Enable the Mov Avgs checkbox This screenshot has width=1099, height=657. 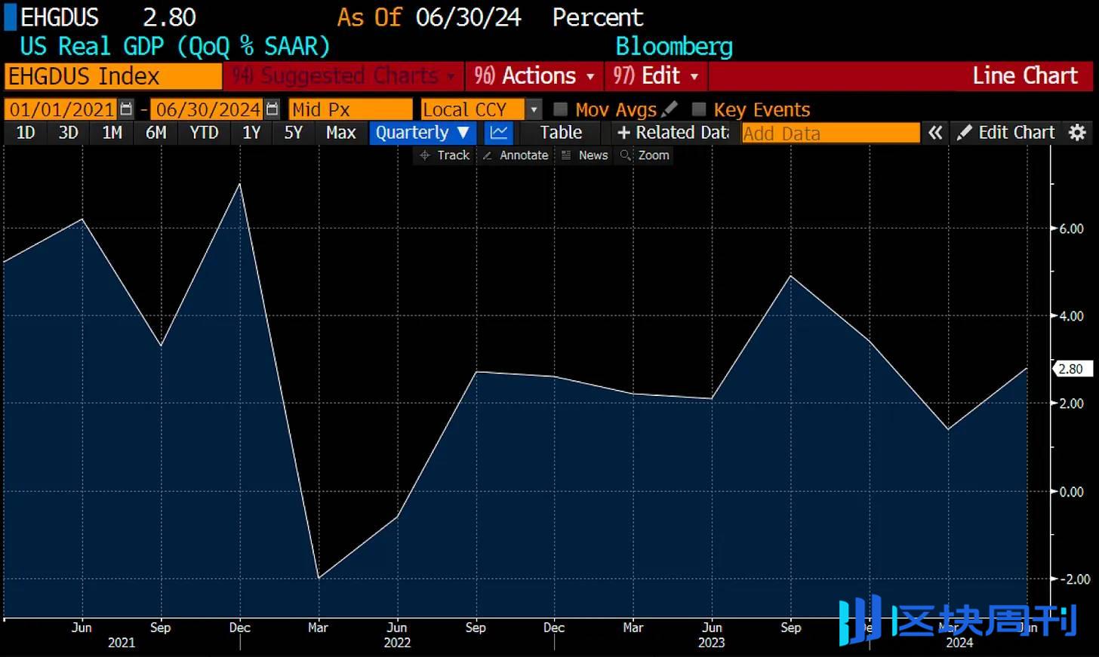pos(560,109)
